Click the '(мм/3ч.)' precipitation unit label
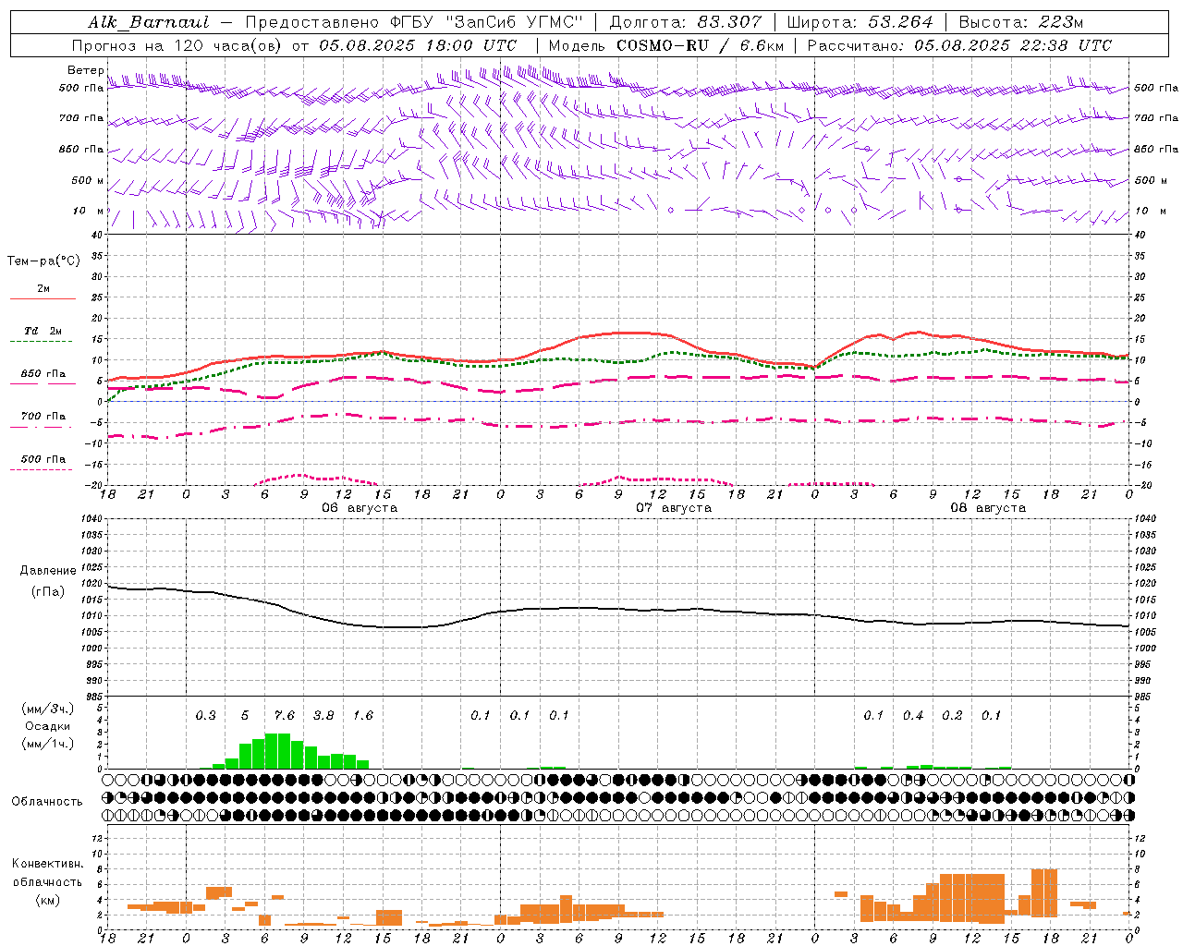The image size is (1183, 946). click(x=47, y=709)
